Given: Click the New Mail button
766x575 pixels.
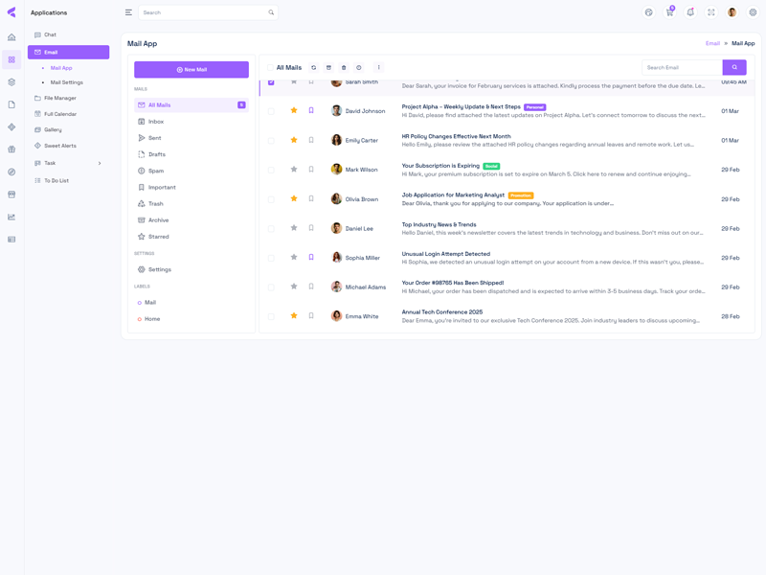Looking at the screenshot, I should click(191, 70).
